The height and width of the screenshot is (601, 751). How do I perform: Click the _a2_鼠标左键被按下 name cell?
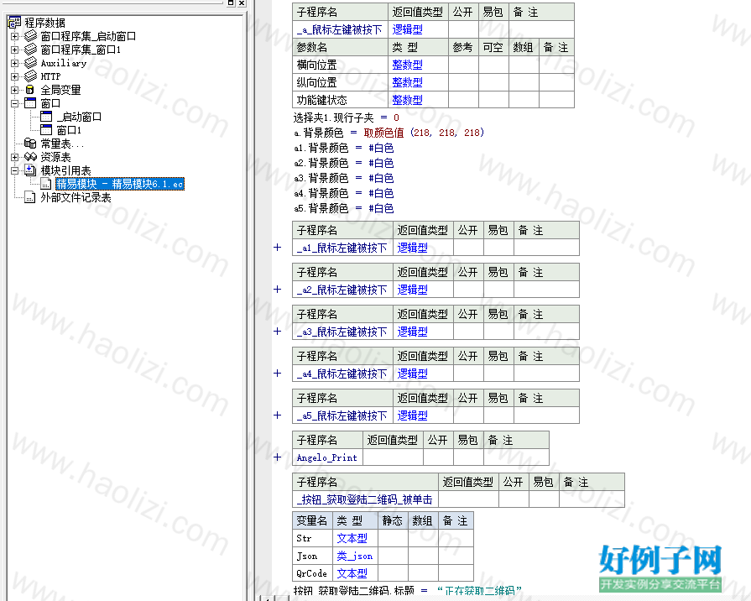(342, 290)
